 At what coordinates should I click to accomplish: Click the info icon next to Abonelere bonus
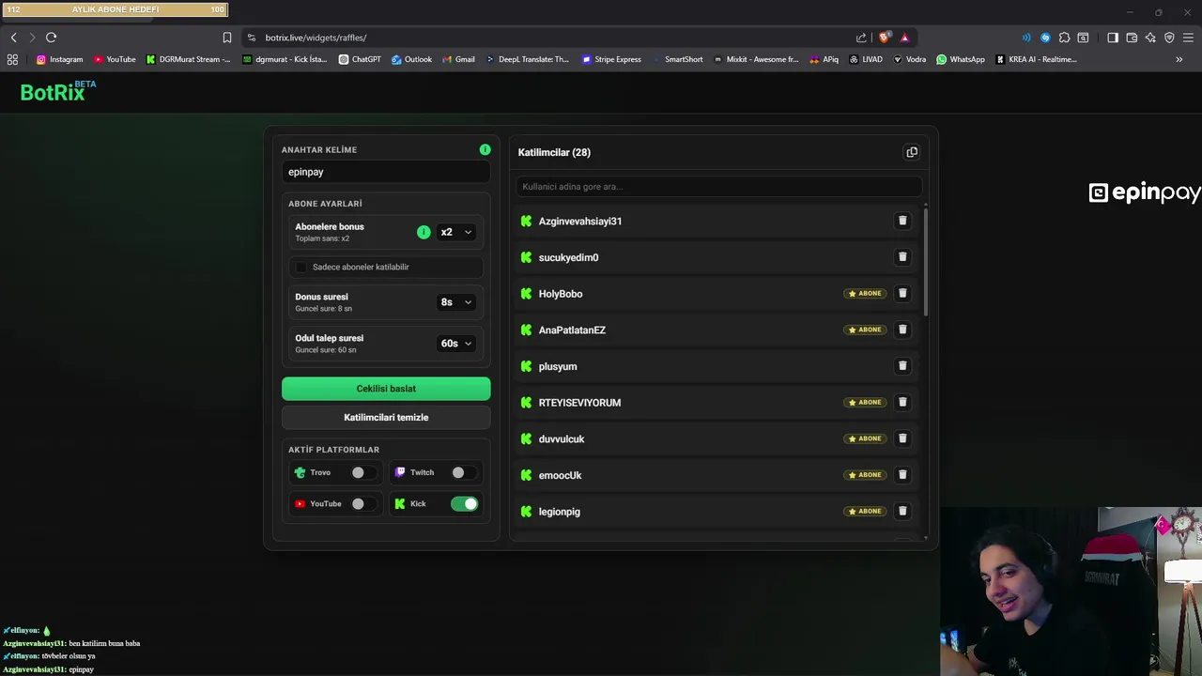[x=424, y=232]
